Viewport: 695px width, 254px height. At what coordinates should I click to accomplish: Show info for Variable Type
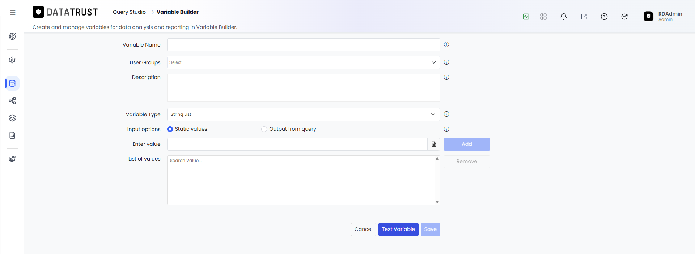(446, 114)
